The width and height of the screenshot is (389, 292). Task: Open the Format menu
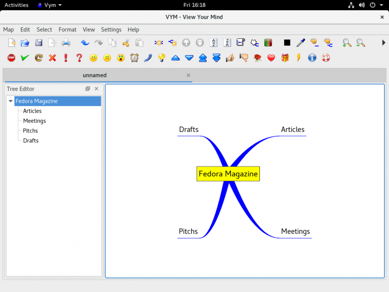[x=67, y=29]
